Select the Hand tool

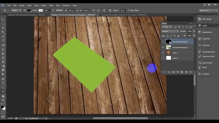pos(3,96)
